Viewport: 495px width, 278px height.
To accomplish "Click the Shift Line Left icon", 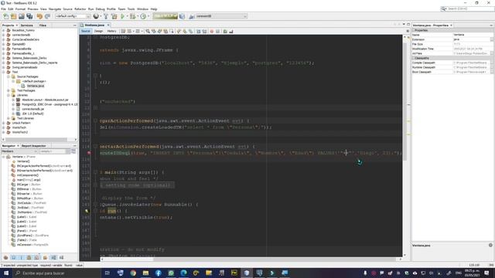I will 198,31.
